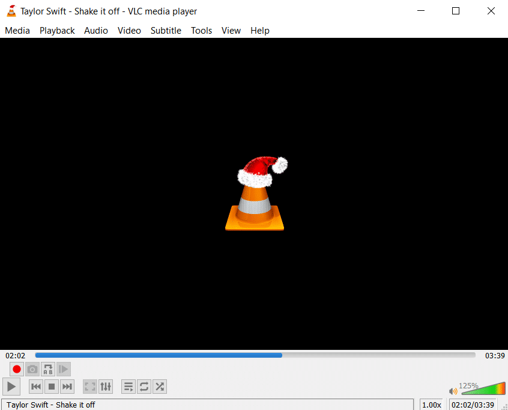Expand the Subtitle menu

(x=166, y=31)
